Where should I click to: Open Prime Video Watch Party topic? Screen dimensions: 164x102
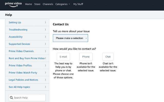(23, 73)
